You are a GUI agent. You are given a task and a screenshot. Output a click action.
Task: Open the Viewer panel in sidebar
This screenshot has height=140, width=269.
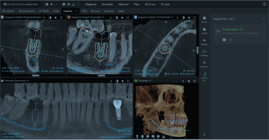[x=204, y=19]
